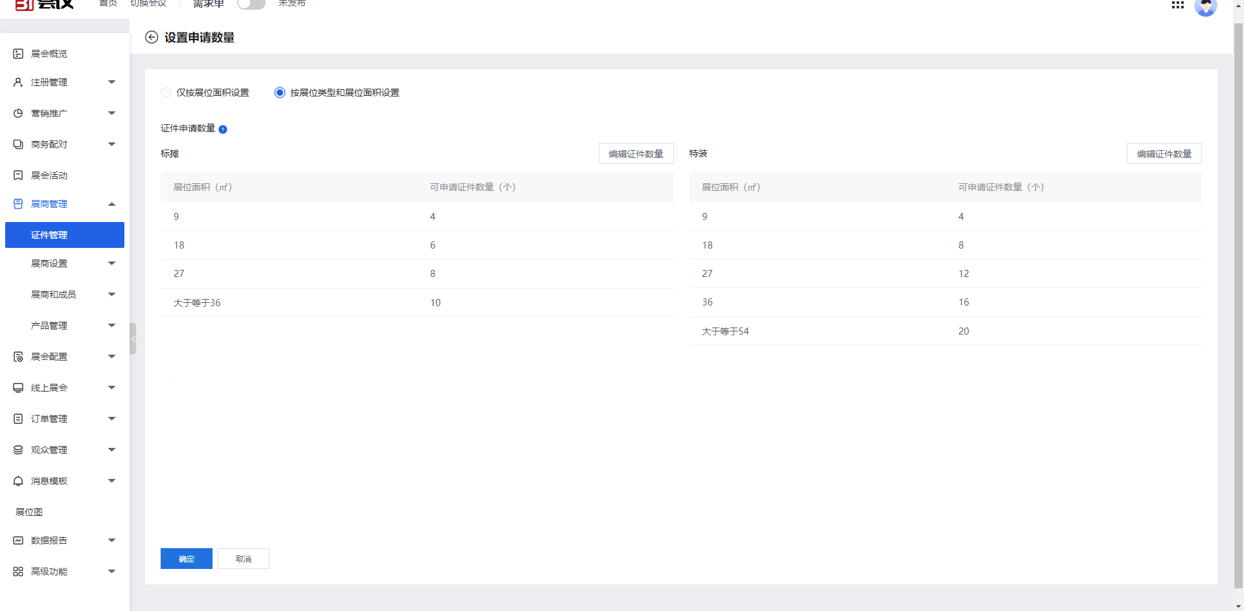1244x611 pixels.
Task: Click 编辑证件数量 for 标摊 table
Action: pos(636,154)
